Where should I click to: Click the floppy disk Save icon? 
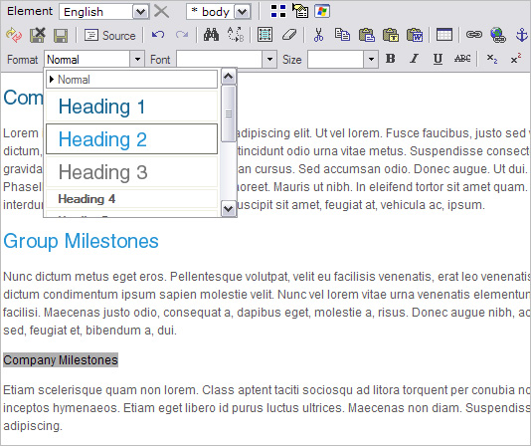tap(61, 35)
